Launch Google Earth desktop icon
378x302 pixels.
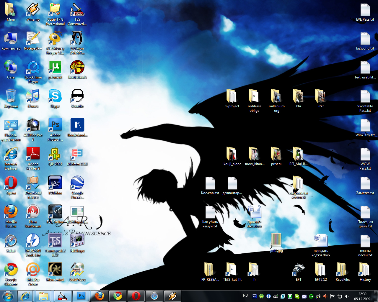pyautogui.click(x=77, y=187)
